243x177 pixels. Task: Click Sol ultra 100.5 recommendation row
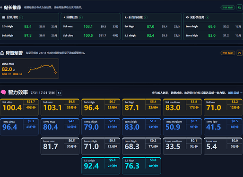(x=91, y=35)
